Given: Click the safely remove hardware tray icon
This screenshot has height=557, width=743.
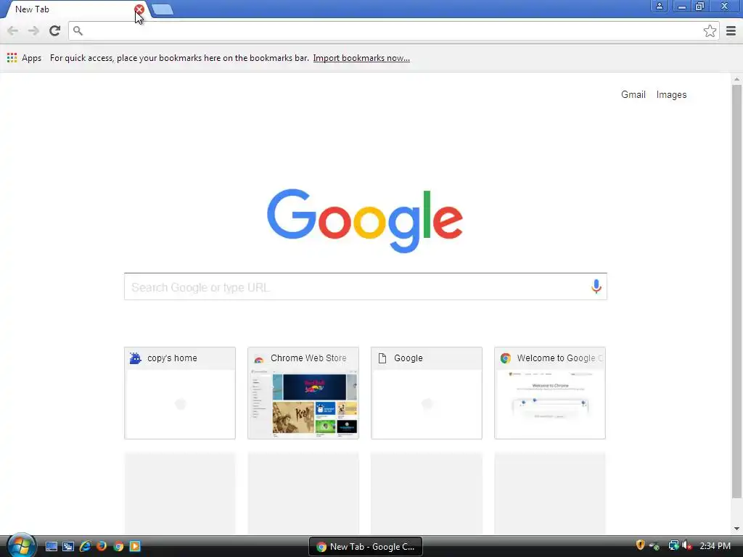Looking at the screenshot, I should click(655, 545).
